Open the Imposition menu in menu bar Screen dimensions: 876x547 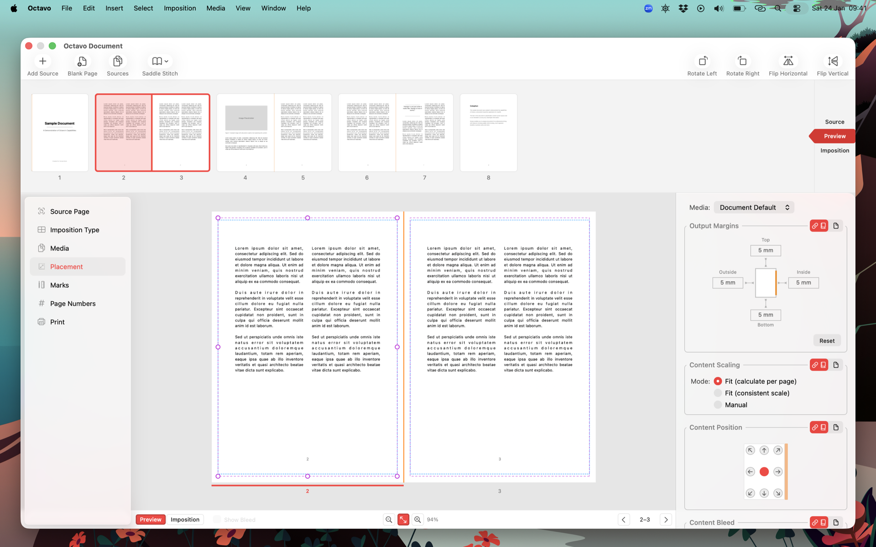[x=180, y=8]
